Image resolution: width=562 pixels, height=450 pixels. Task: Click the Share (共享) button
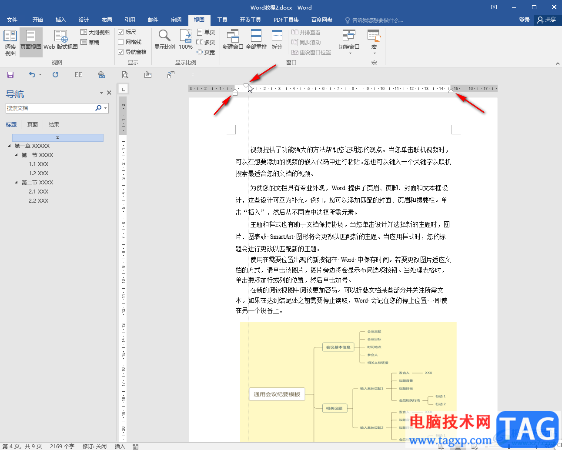547,20
